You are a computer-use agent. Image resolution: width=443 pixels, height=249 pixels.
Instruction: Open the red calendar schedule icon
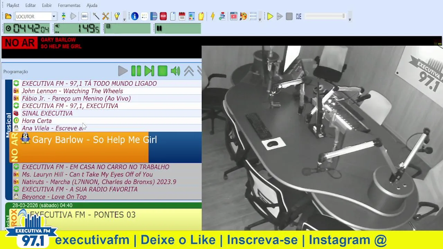coord(182,16)
